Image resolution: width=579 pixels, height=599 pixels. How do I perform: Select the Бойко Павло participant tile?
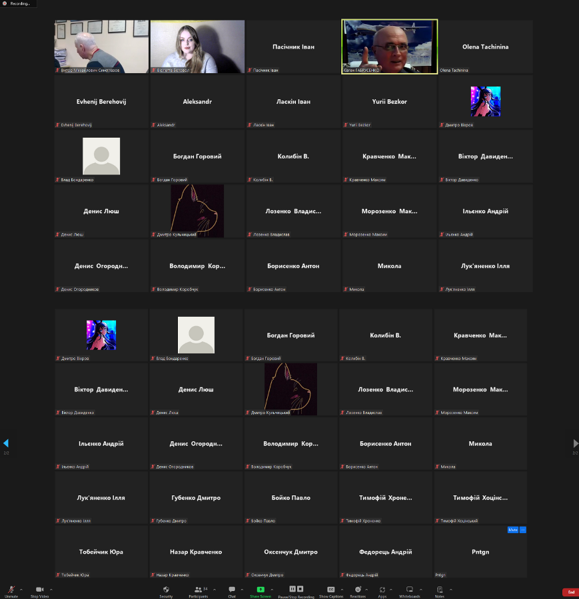click(x=290, y=497)
